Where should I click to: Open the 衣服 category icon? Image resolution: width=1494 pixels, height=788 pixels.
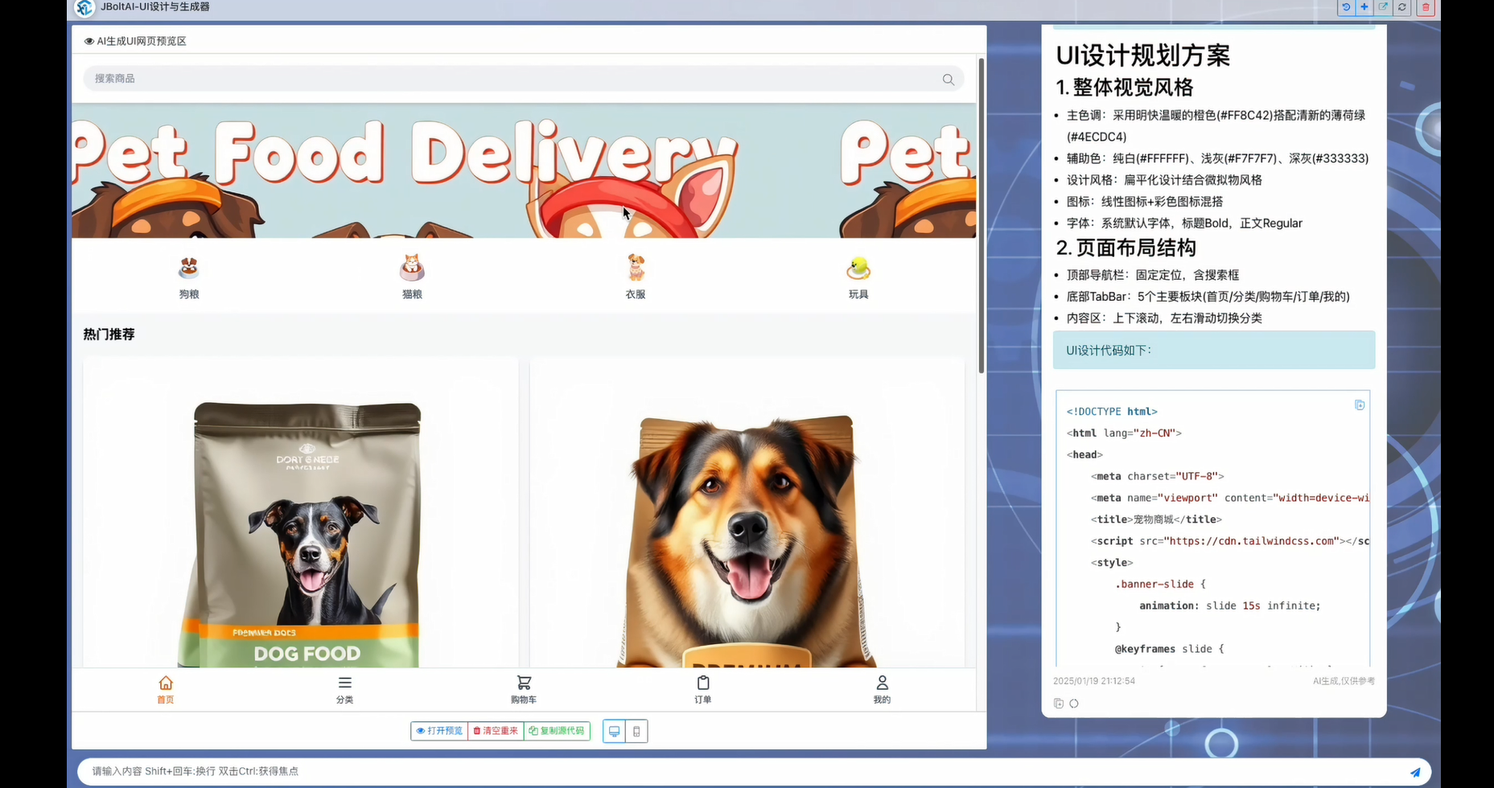pos(636,268)
